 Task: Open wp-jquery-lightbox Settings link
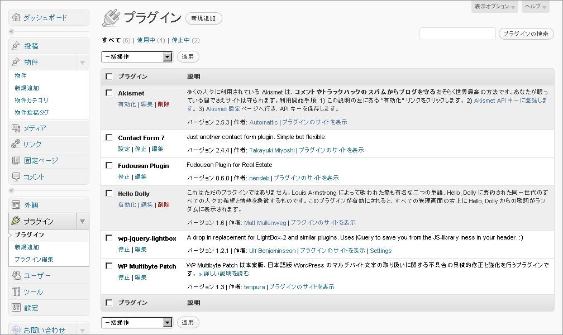point(380,251)
